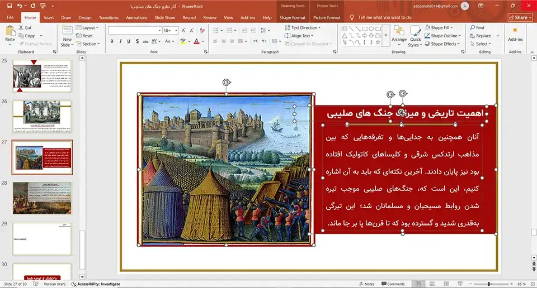This screenshot has height=288, width=537.
Task: Select the oval shape in shapes gallery
Action: 371,28
